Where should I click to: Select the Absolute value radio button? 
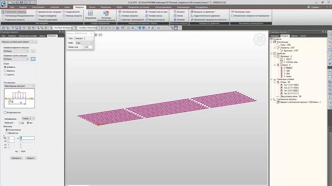click(7, 133)
